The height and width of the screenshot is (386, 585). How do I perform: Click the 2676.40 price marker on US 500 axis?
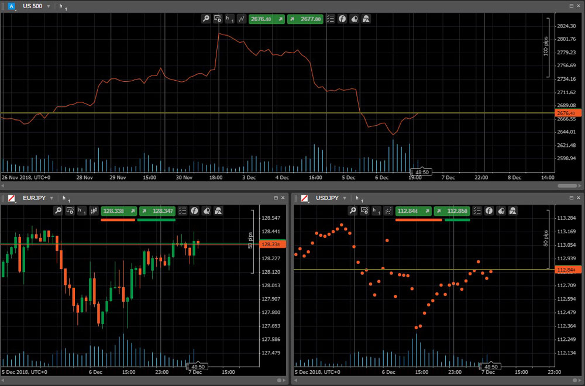pos(565,113)
